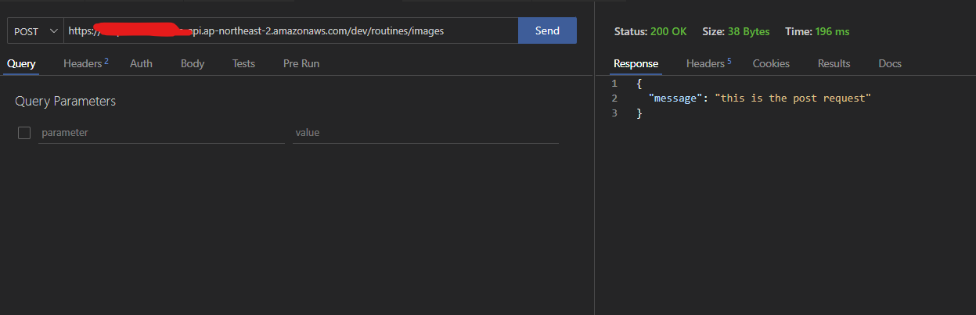Switch to the Body tab
The image size is (976, 315).
[x=193, y=63]
